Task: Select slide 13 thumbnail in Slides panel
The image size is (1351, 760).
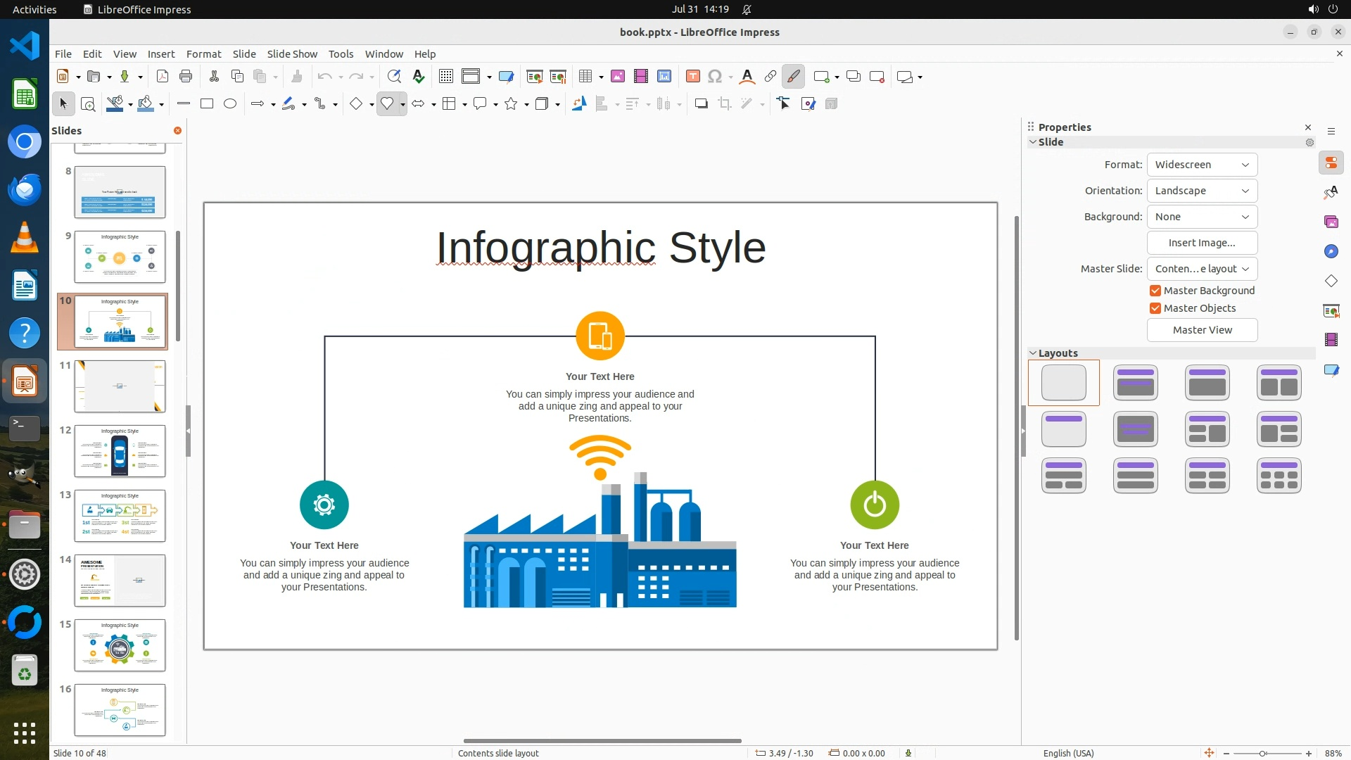Action: [x=120, y=516]
